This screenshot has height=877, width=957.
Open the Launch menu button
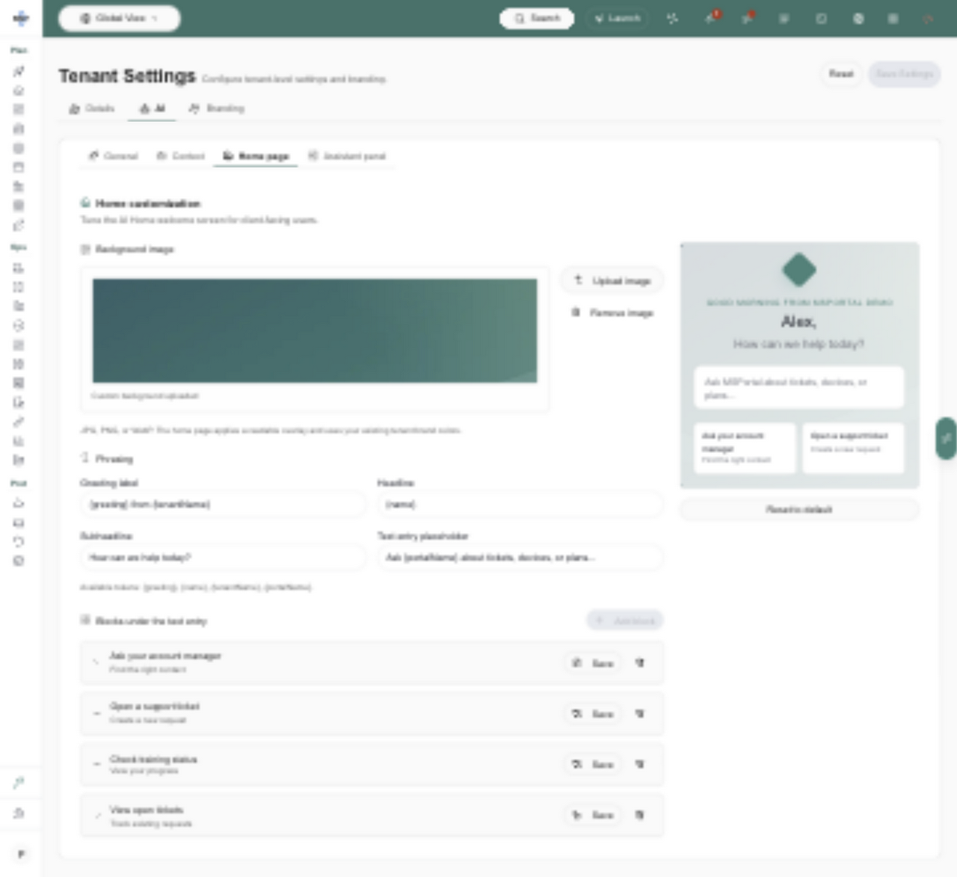coord(618,18)
